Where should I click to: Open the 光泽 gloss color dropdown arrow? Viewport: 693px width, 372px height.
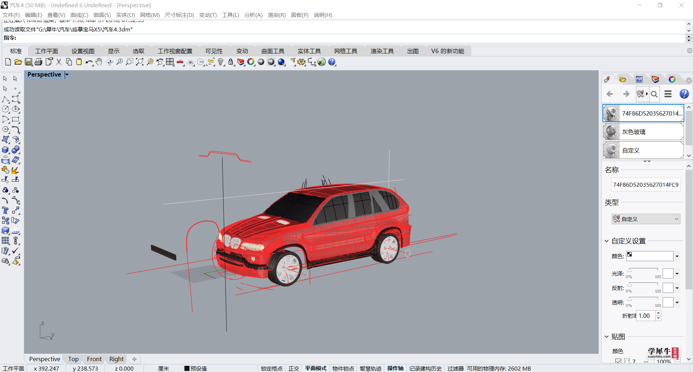tap(677, 274)
